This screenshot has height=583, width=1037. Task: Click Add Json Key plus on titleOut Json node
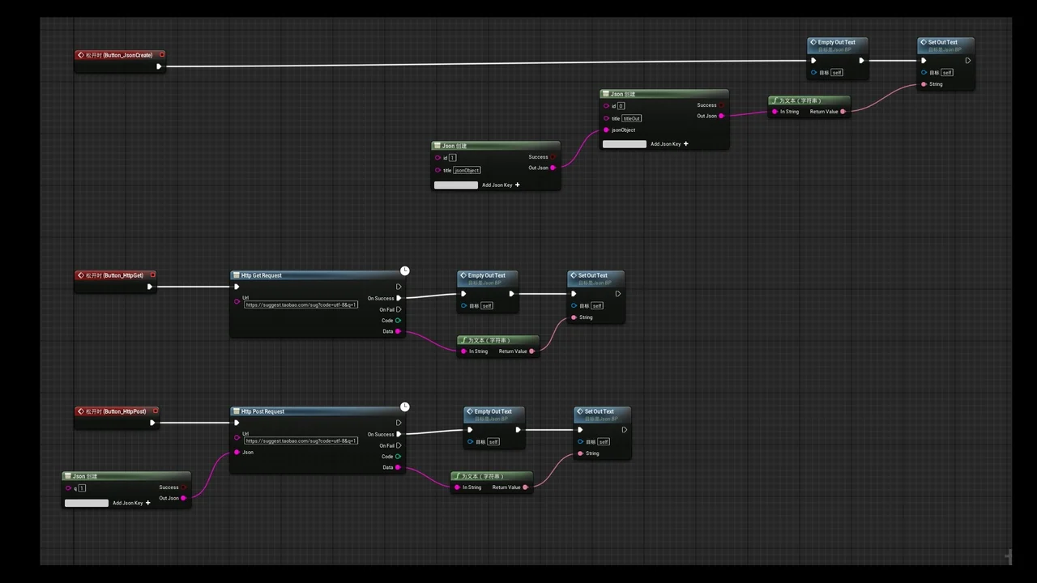(x=685, y=144)
